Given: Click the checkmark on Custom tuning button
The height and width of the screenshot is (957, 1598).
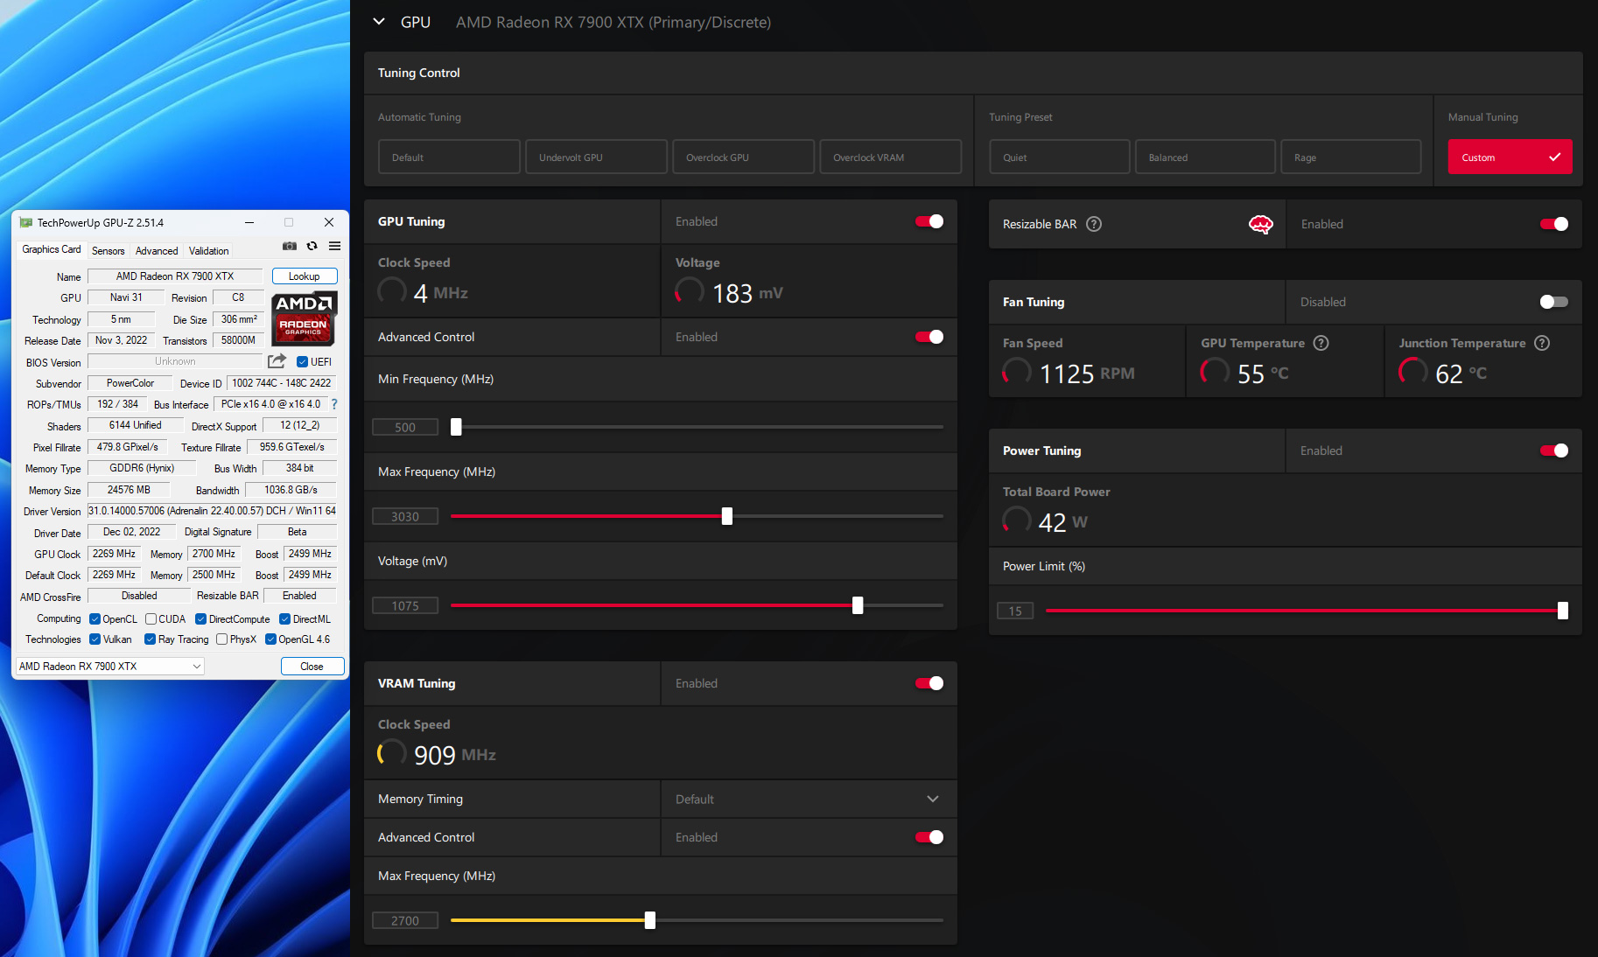Looking at the screenshot, I should (x=1554, y=157).
